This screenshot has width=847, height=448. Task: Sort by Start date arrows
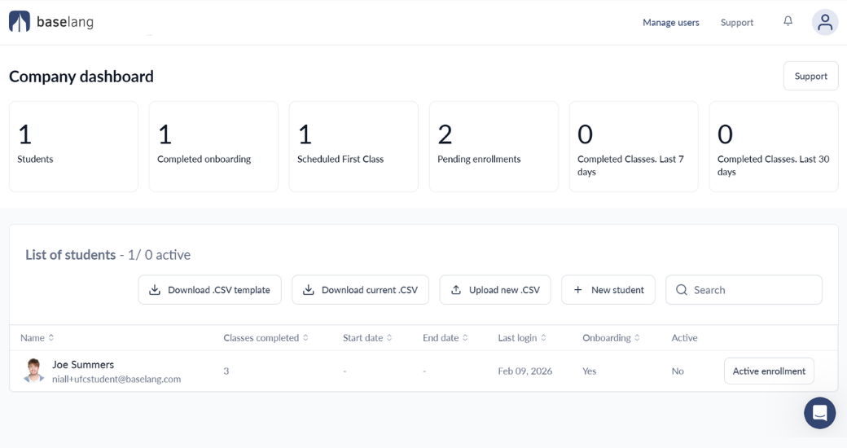click(389, 338)
